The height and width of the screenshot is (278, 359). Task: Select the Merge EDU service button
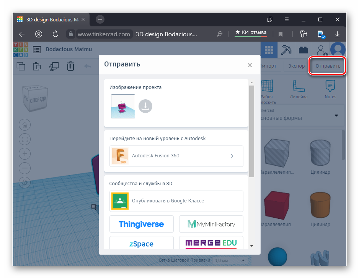pos(211,243)
